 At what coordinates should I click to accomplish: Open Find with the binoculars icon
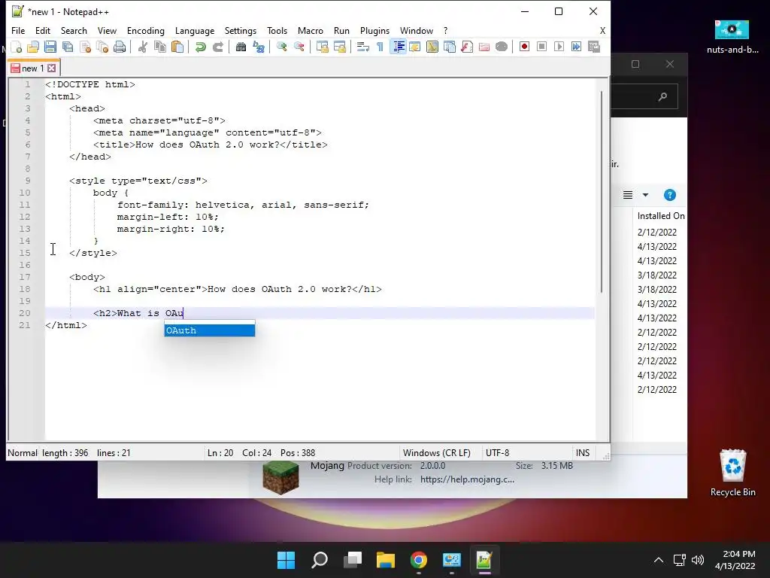click(x=241, y=47)
